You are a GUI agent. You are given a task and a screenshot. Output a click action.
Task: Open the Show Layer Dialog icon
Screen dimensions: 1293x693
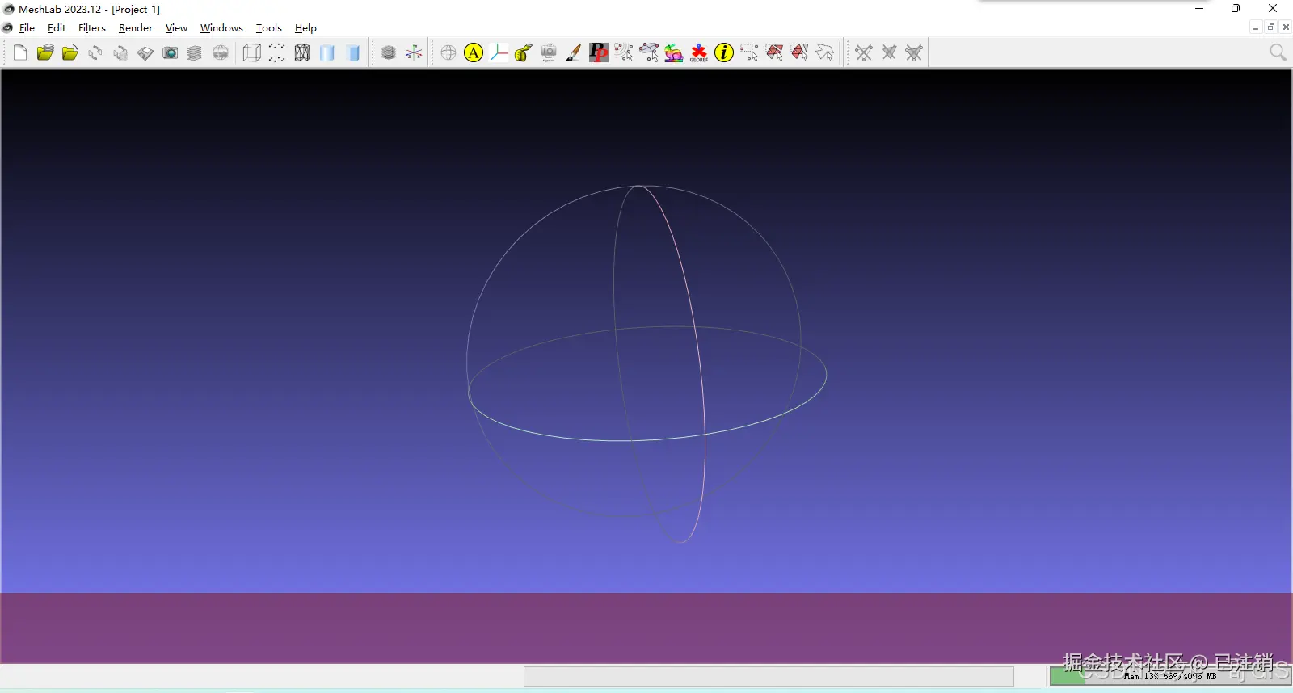click(195, 52)
